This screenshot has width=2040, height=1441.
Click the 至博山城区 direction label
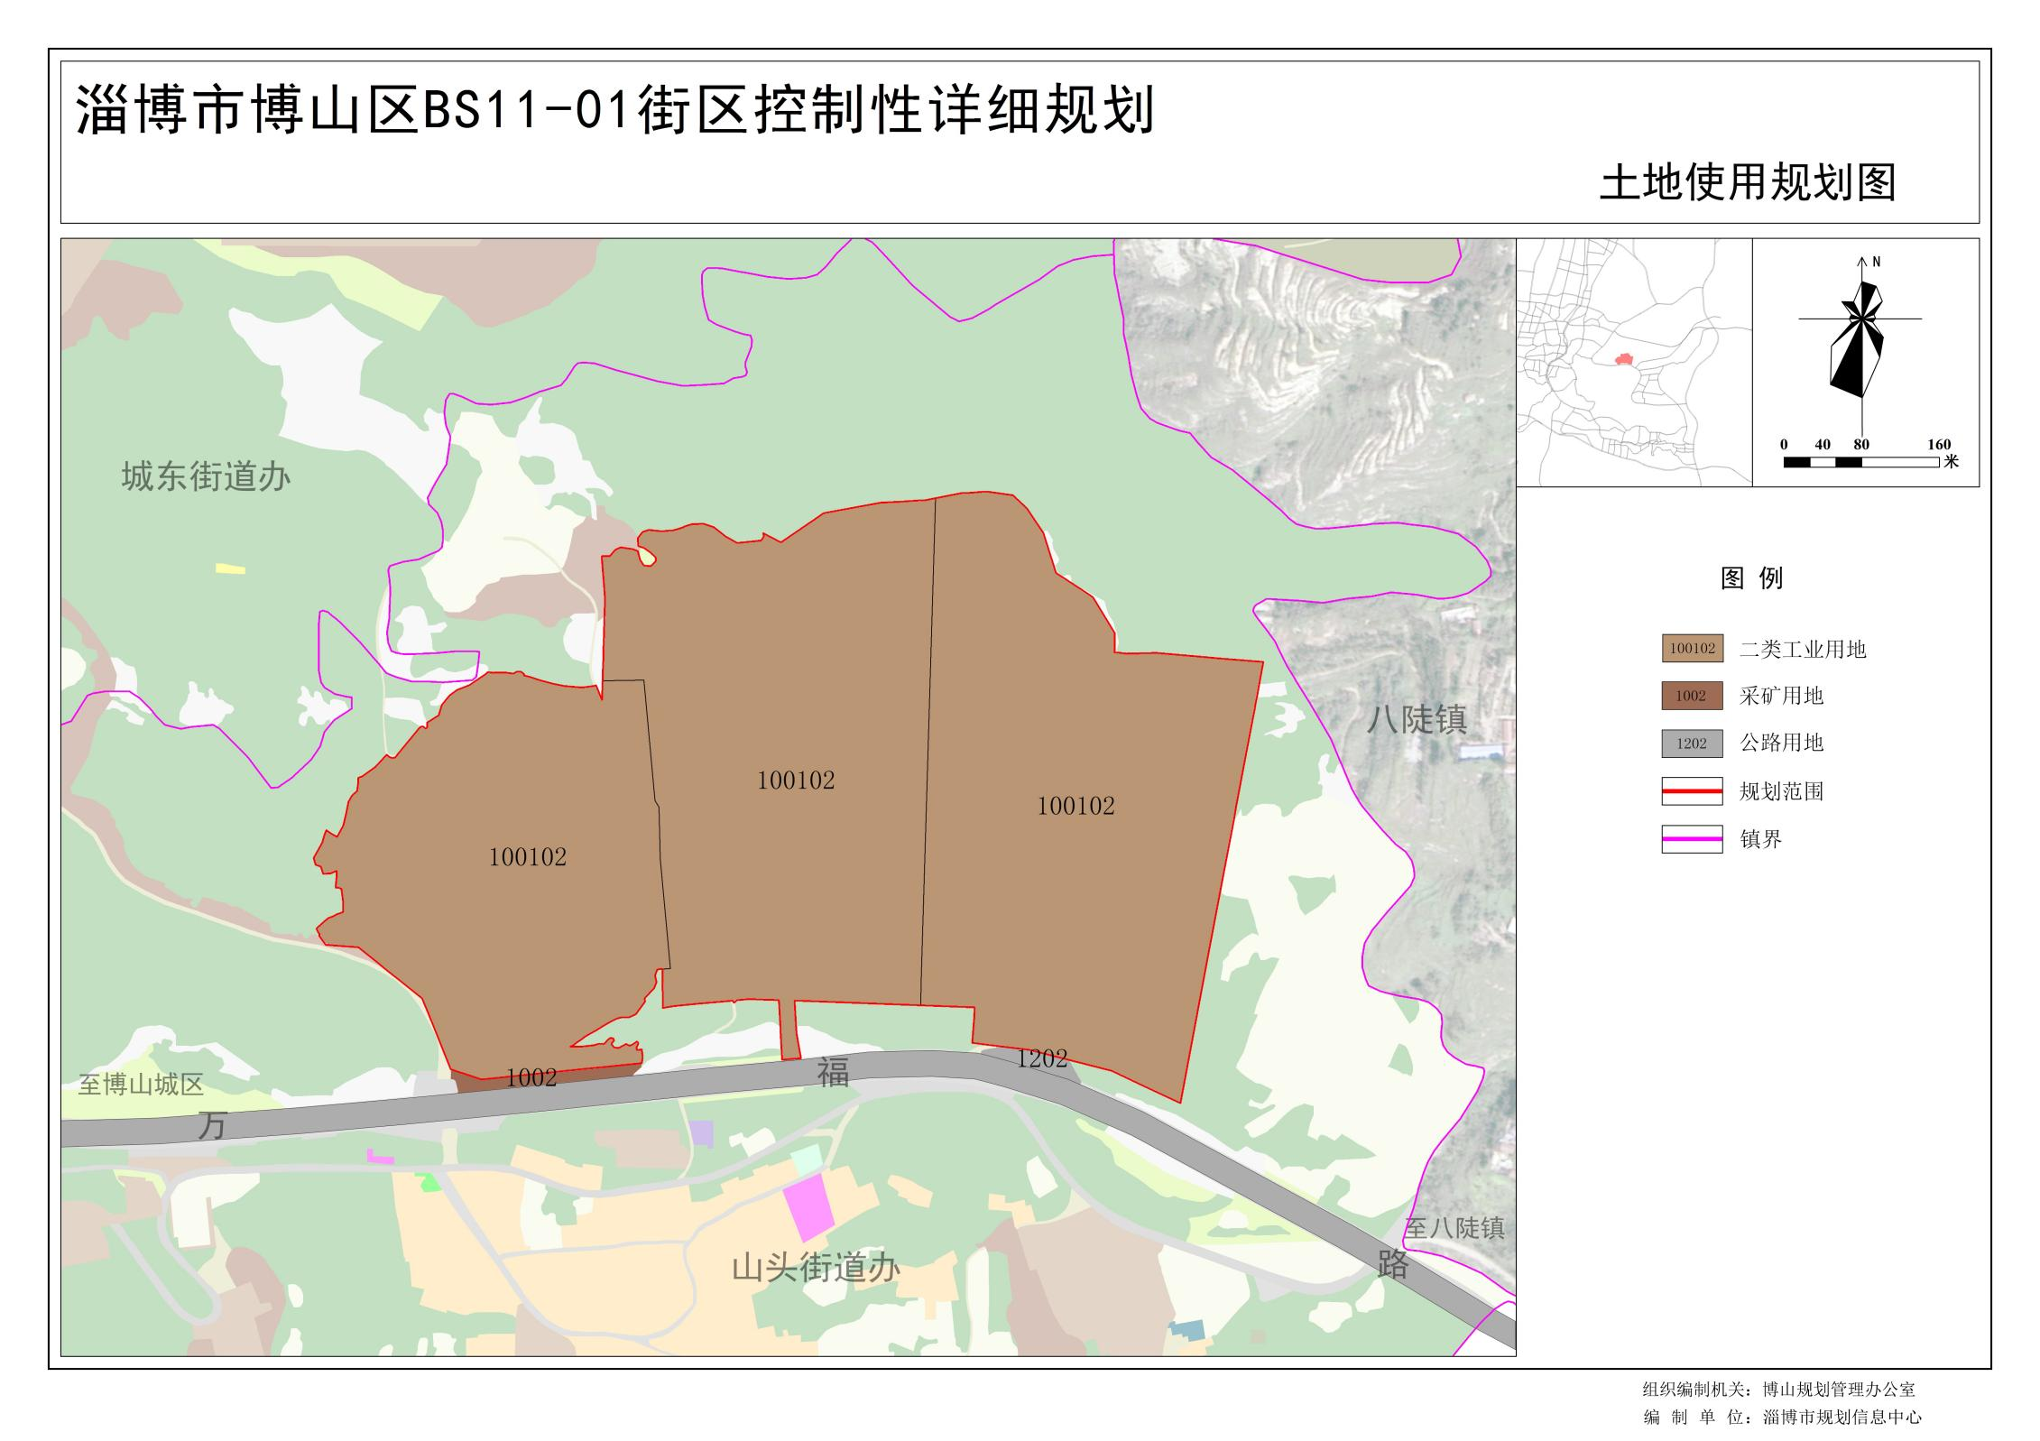pyautogui.click(x=141, y=1085)
